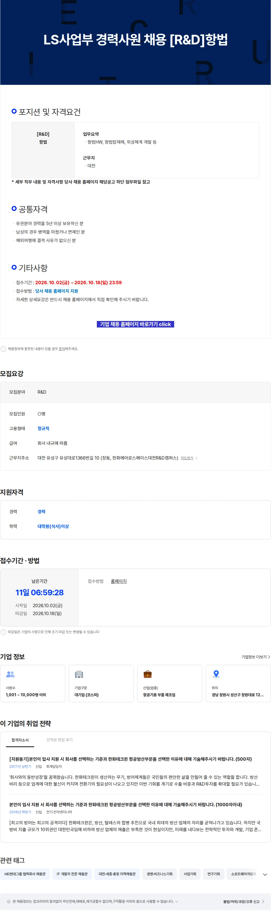The image size is (271, 916).
Task: Click the arrow beside 신고 link
Action: click(263, 901)
